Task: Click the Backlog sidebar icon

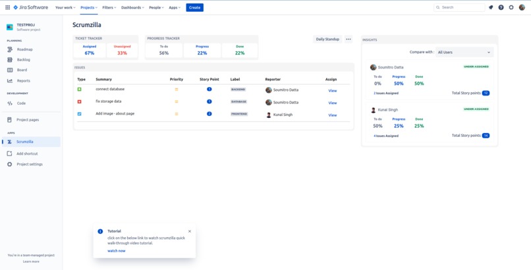Action: (10, 59)
